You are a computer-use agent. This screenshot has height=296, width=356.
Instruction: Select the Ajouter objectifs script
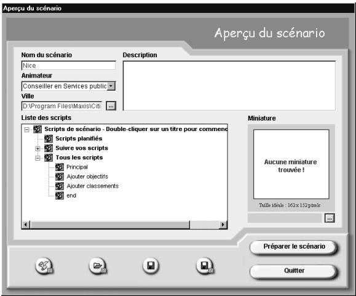87,177
